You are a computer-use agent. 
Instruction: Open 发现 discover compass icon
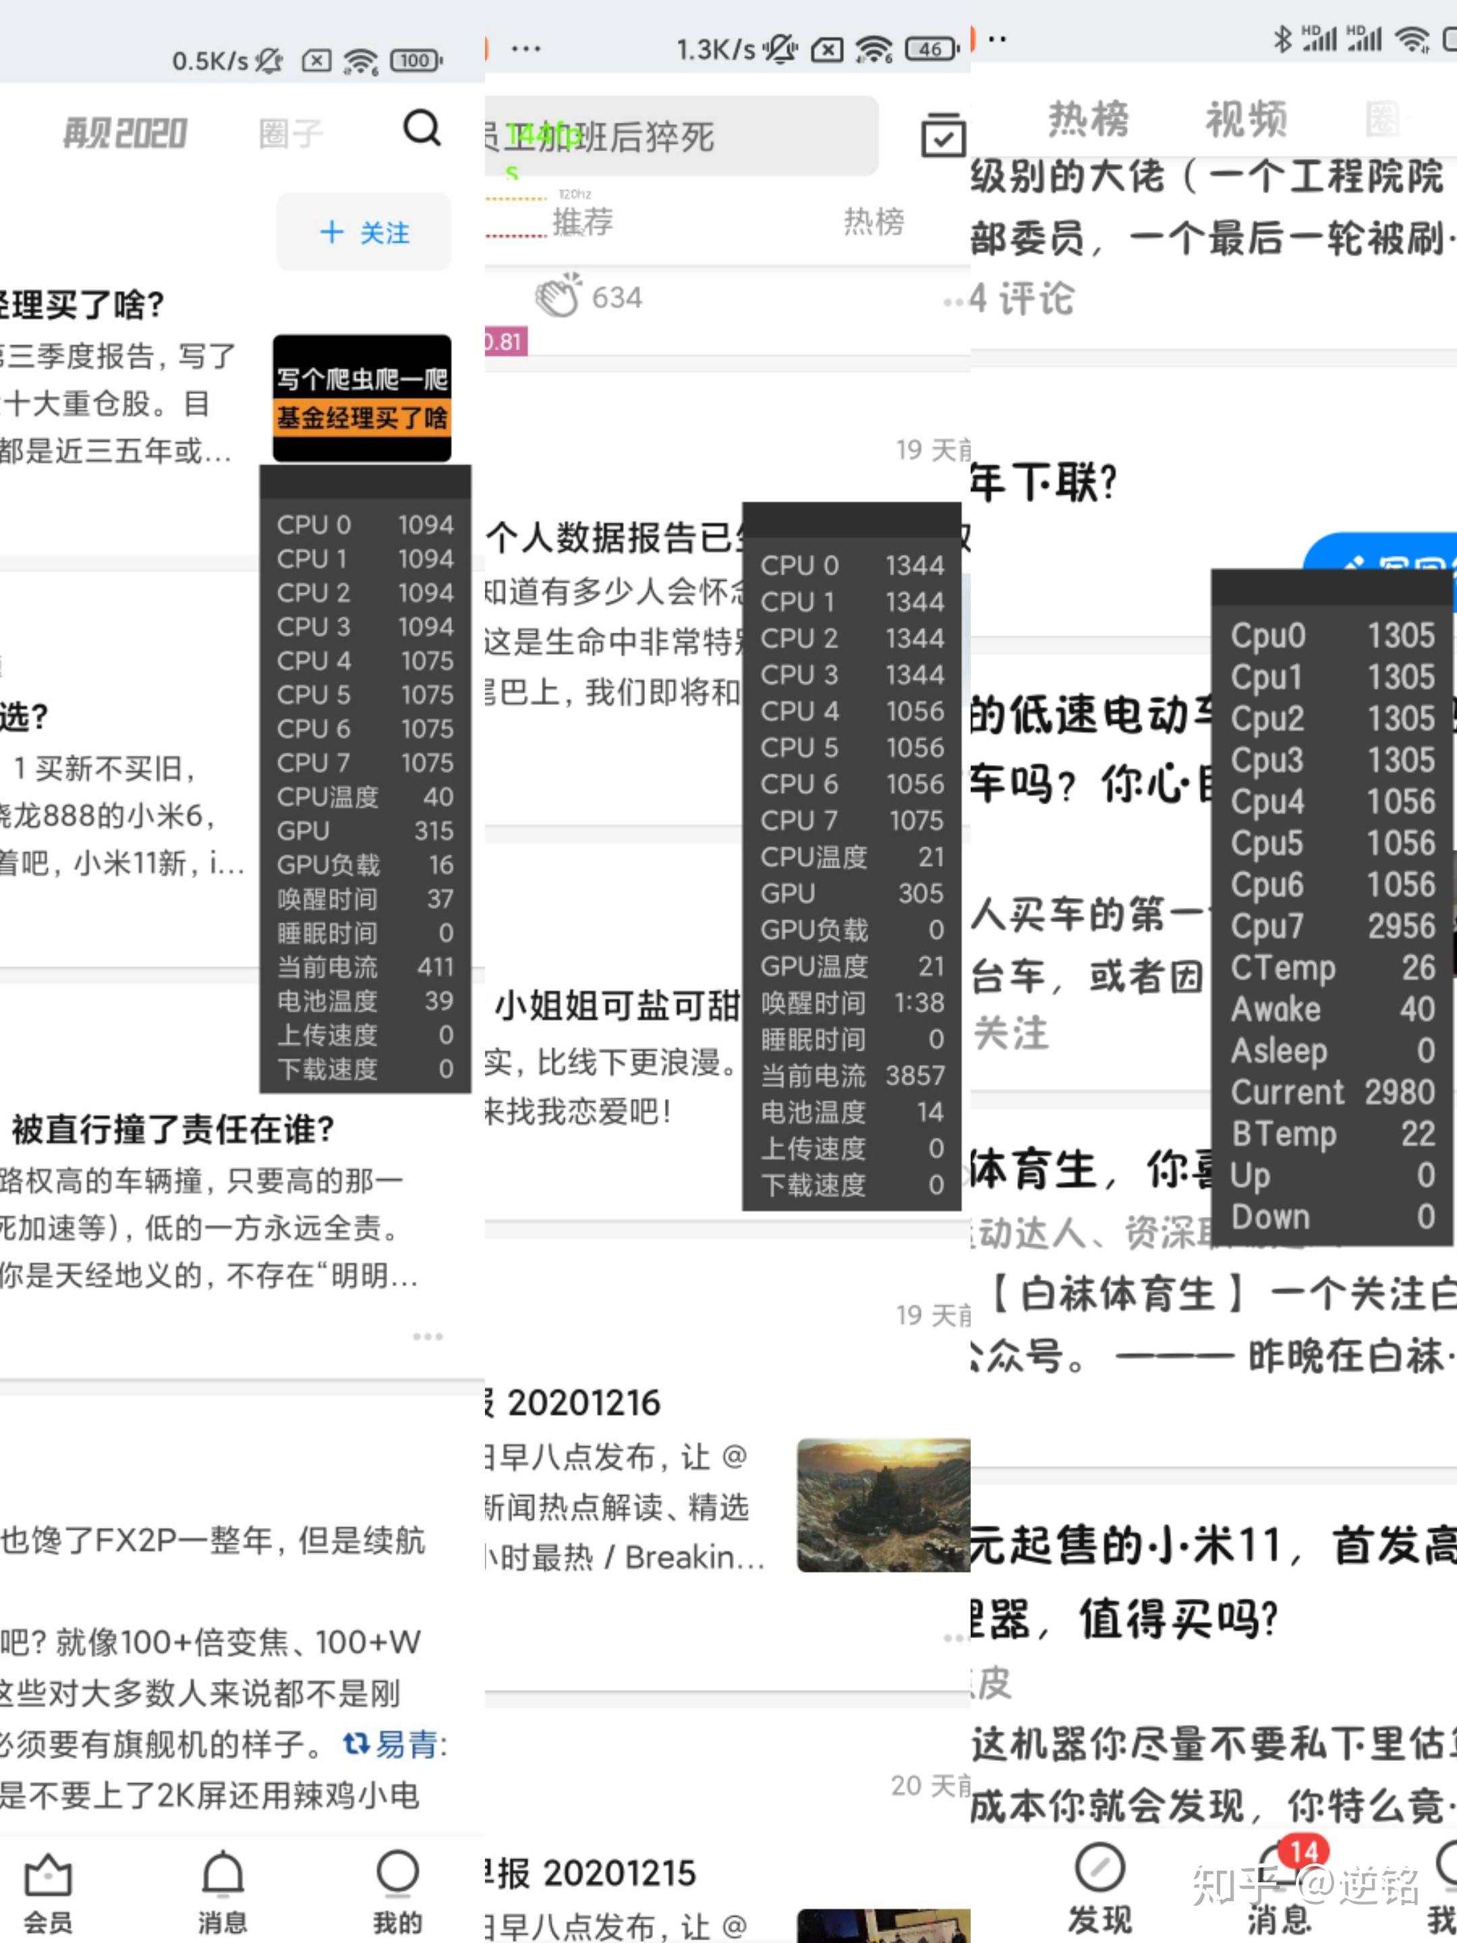1099,1888
